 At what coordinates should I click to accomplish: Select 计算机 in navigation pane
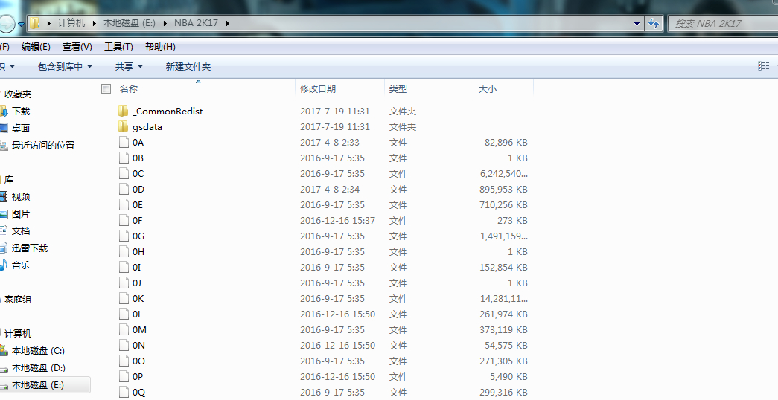point(18,334)
